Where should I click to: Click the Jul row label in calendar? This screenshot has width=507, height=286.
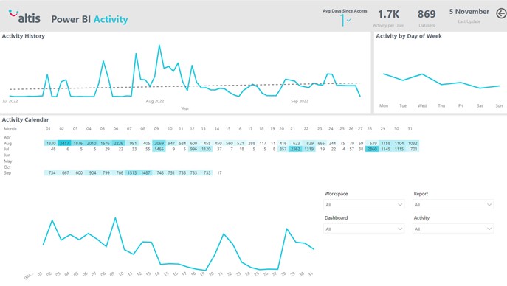point(7,149)
